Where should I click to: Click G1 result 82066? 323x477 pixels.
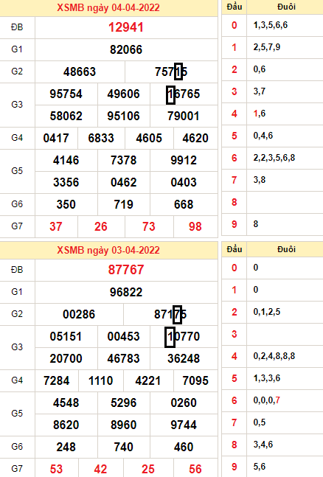click(126, 49)
